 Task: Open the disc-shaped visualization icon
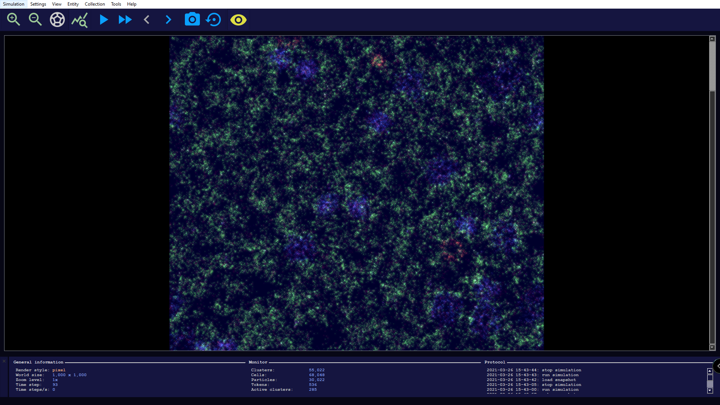click(x=57, y=19)
